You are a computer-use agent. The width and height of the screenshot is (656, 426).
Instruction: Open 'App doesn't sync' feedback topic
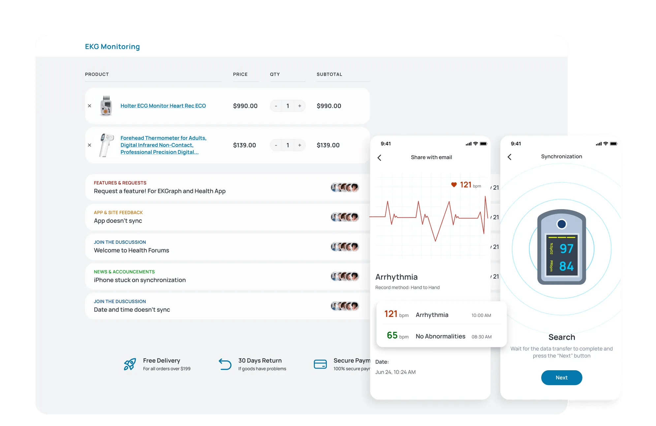tap(118, 221)
